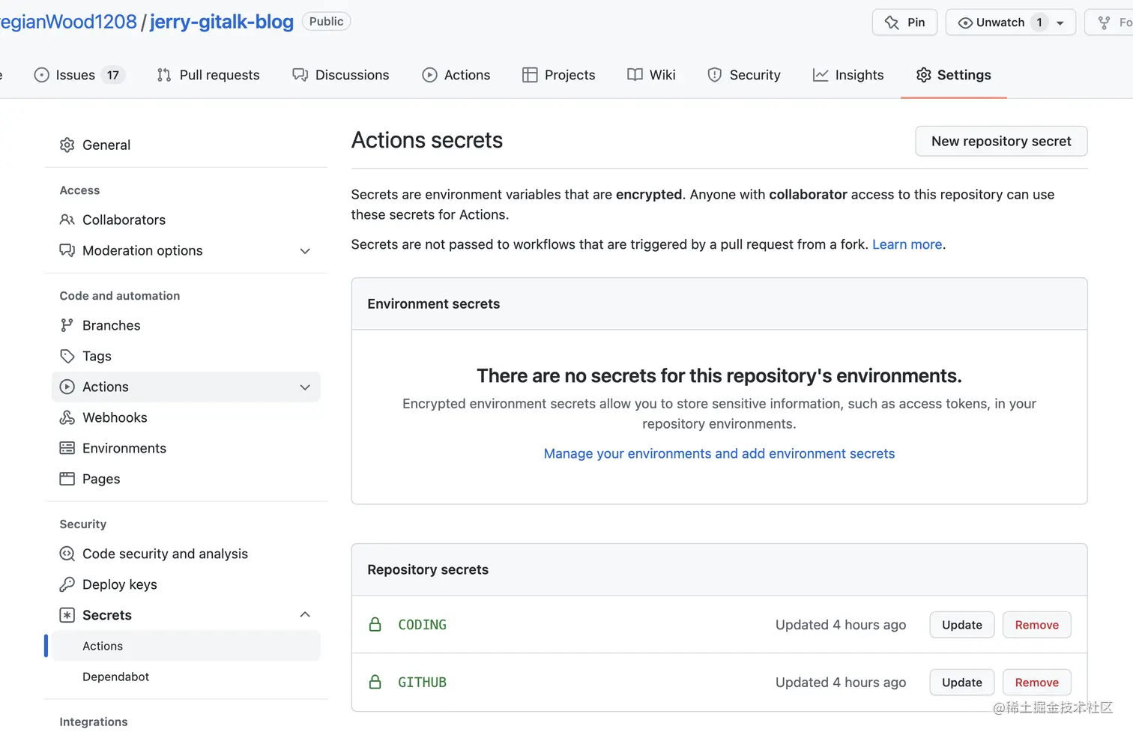This screenshot has width=1133, height=735.
Task: Click the Wiki book icon
Action: tap(635, 75)
